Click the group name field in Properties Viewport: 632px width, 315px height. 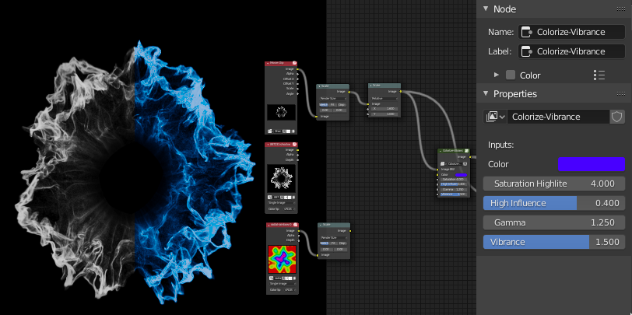click(557, 117)
